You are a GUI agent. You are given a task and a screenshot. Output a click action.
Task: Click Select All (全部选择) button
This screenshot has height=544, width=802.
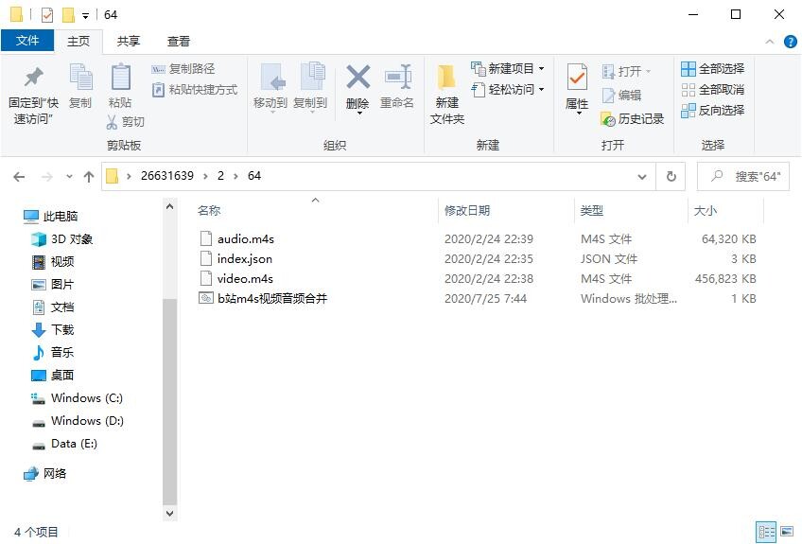pyautogui.click(x=712, y=69)
